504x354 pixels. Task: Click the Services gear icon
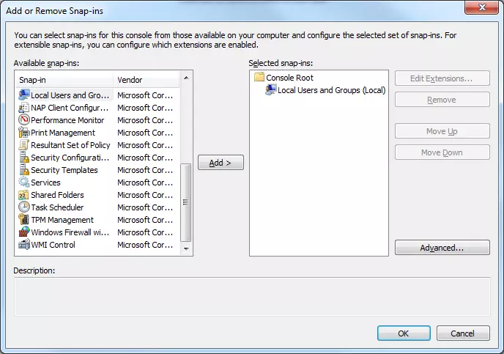(24, 182)
